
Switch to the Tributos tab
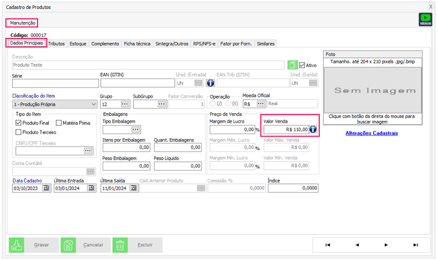coord(56,44)
